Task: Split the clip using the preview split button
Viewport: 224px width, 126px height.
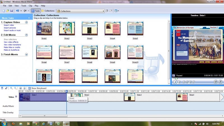Action: 216,82
